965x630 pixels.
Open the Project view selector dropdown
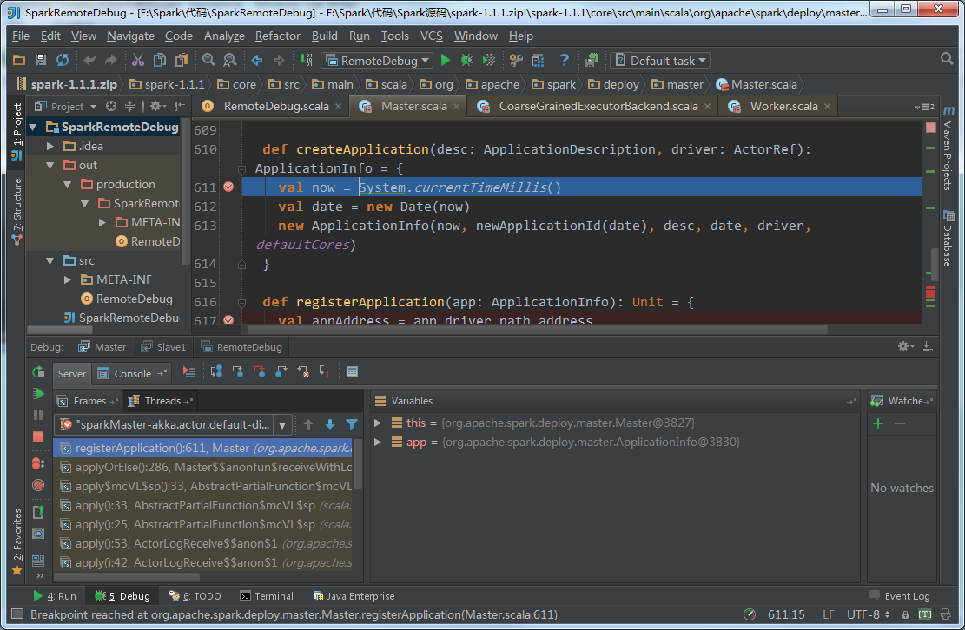[x=66, y=107]
